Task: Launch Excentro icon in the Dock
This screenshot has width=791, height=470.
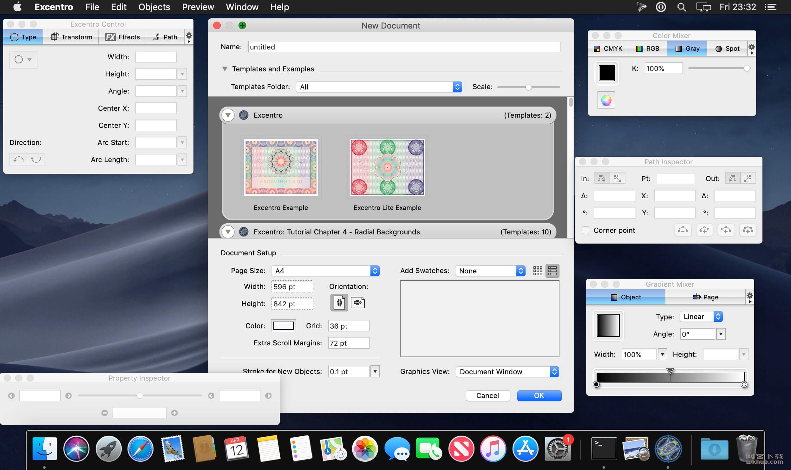Action: 668,449
